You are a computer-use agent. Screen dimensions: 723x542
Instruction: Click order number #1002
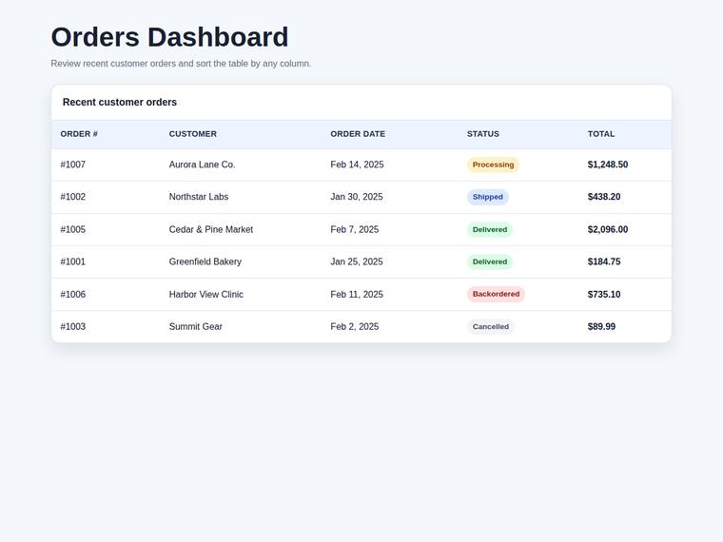[73, 197]
